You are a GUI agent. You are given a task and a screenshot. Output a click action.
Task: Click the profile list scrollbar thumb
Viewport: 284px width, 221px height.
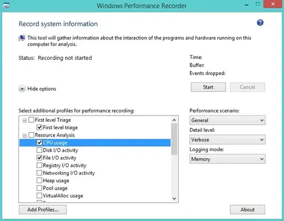tap(174, 139)
